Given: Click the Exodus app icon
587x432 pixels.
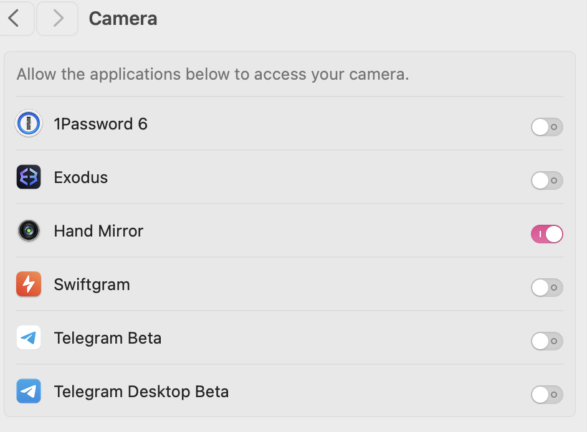Looking at the screenshot, I should point(29,177).
